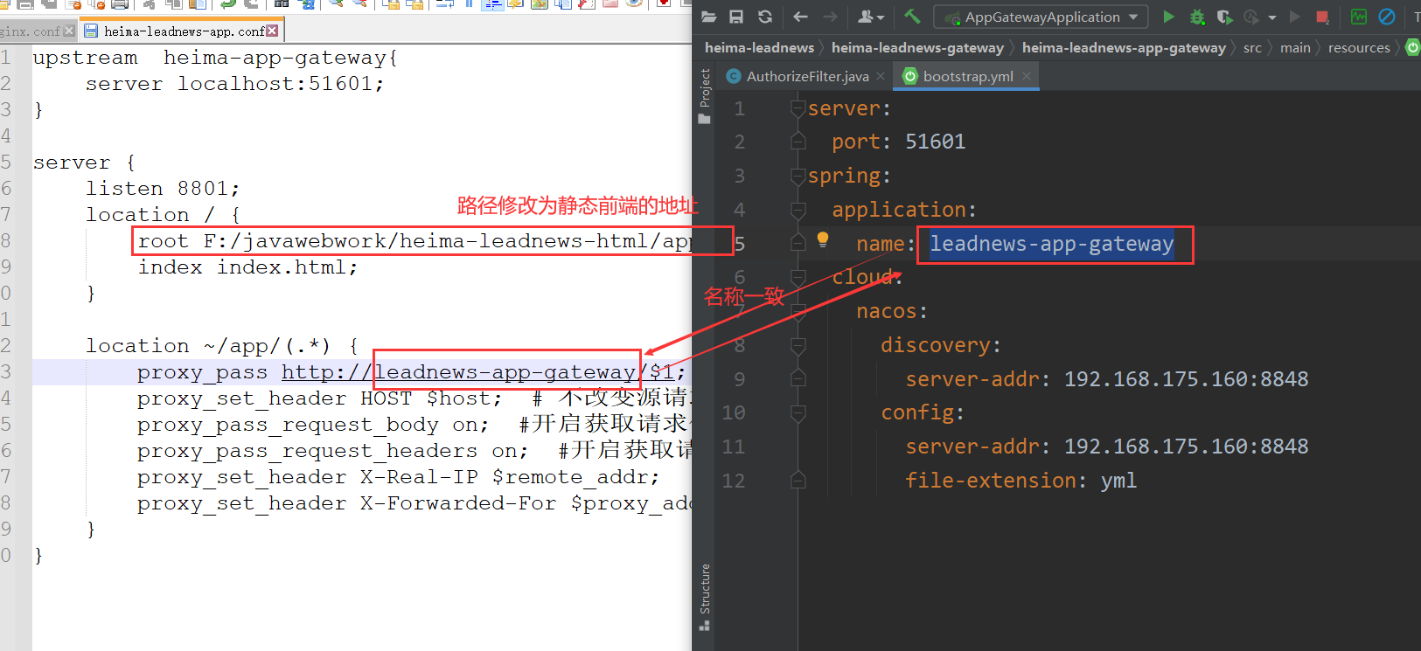This screenshot has height=651, width=1421.
Task: Click the Open folder icon in IntelliJ toolbar
Action: [x=709, y=17]
